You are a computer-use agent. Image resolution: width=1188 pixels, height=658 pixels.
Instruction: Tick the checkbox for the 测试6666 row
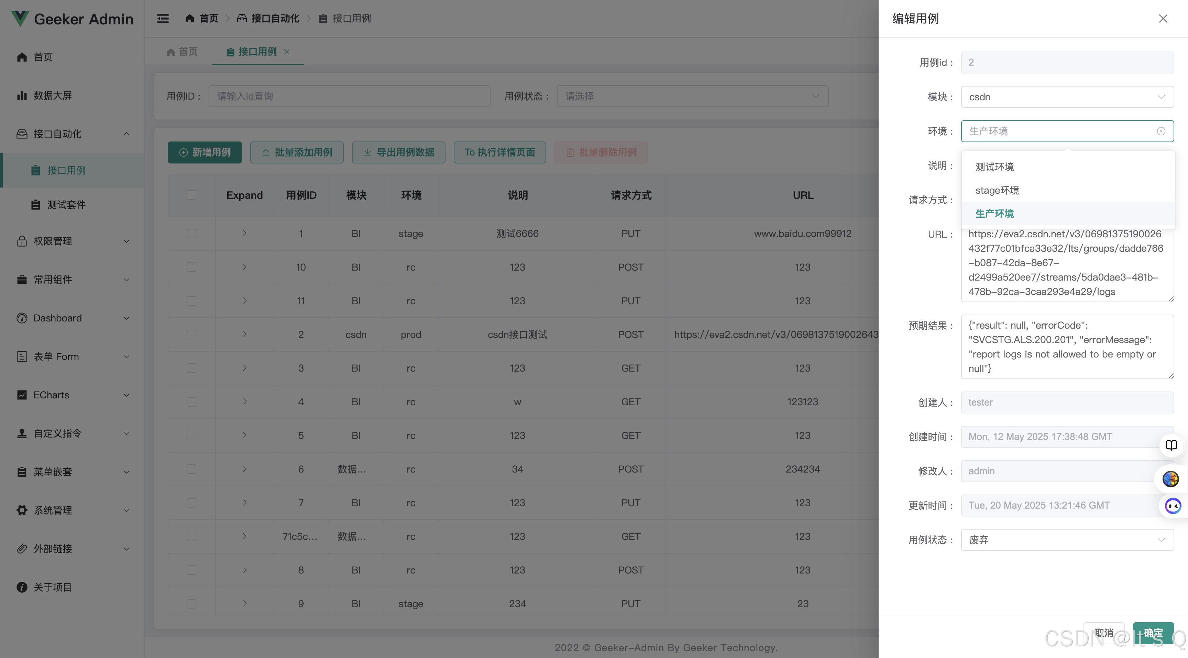pos(191,234)
